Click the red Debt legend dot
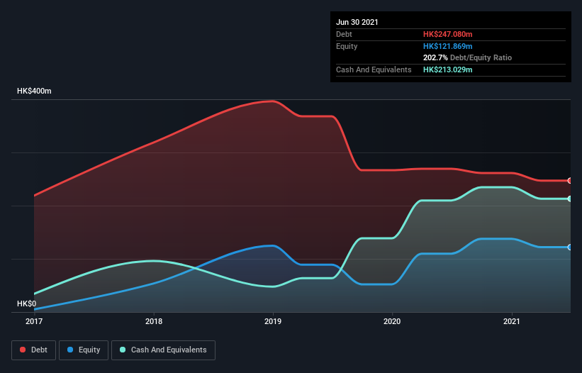The image size is (582, 373). point(23,350)
